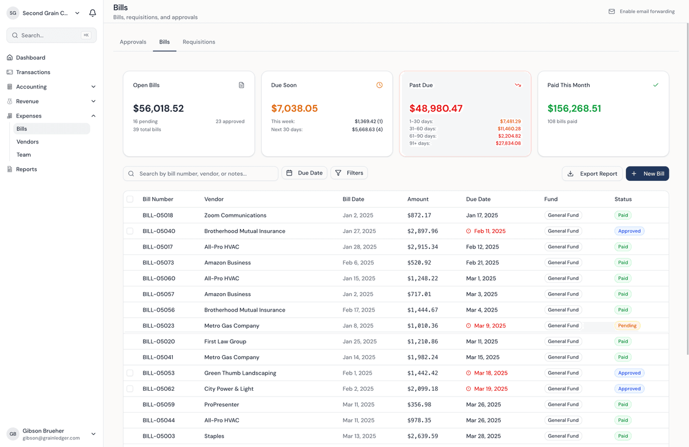Click the First Law Group vendor cell

coord(225,341)
